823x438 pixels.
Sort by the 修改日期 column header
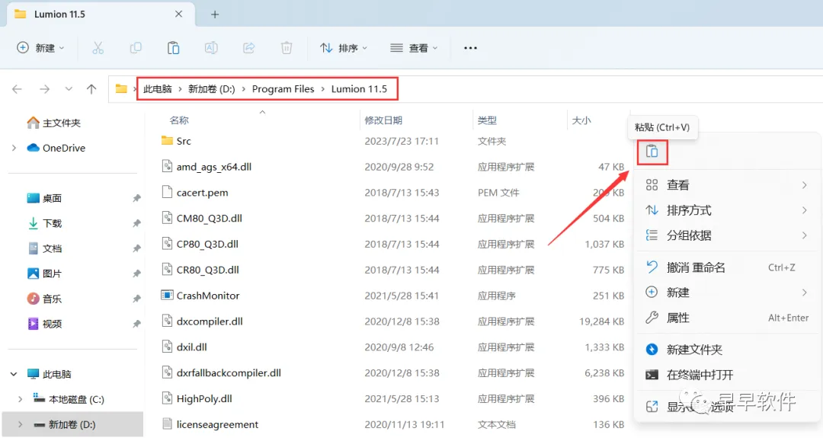[383, 120]
